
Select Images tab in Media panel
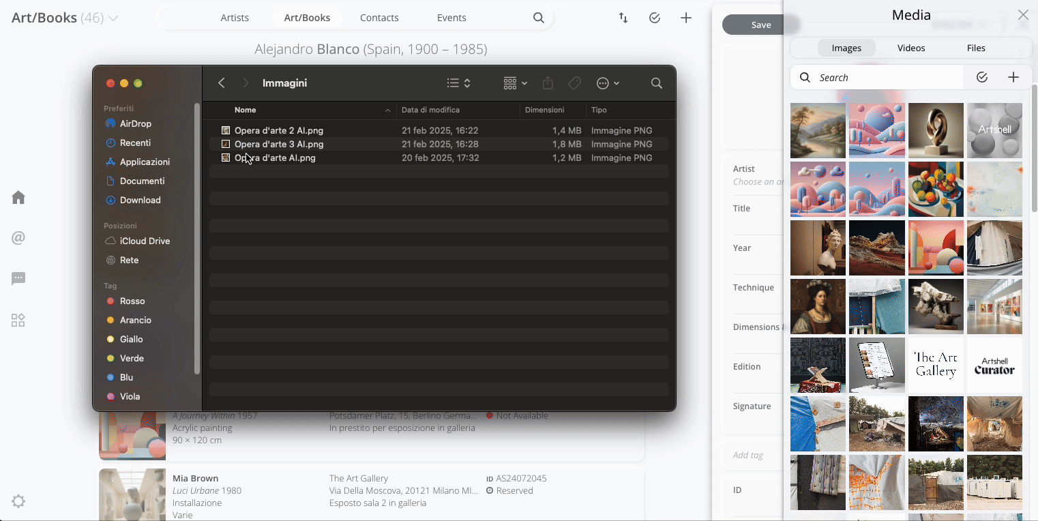(846, 48)
